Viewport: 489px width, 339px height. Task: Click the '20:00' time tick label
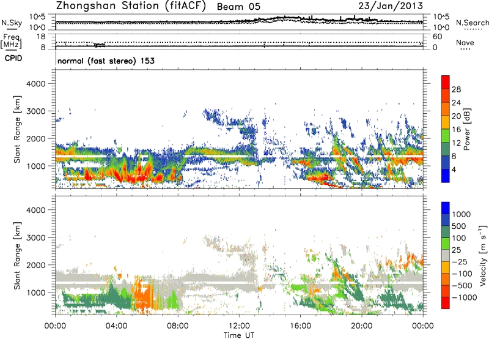362,326
